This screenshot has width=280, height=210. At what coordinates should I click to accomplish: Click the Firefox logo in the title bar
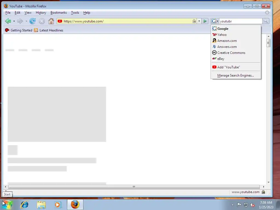(6, 6)
